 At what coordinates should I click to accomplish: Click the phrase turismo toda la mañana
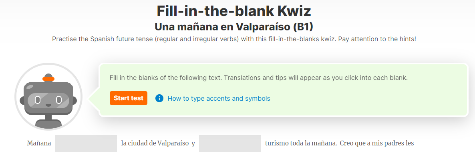(300, 143)
